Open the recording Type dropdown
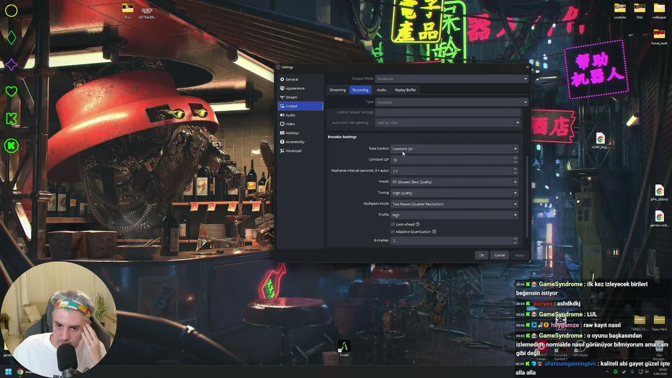672x378 pixels. tap(451, 102)
